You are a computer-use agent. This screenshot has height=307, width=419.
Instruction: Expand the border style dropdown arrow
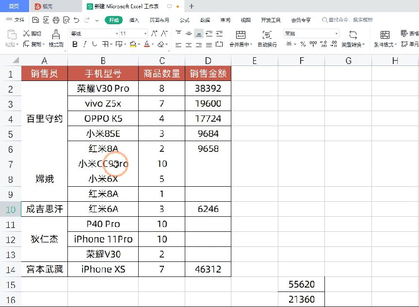[111, 44]
